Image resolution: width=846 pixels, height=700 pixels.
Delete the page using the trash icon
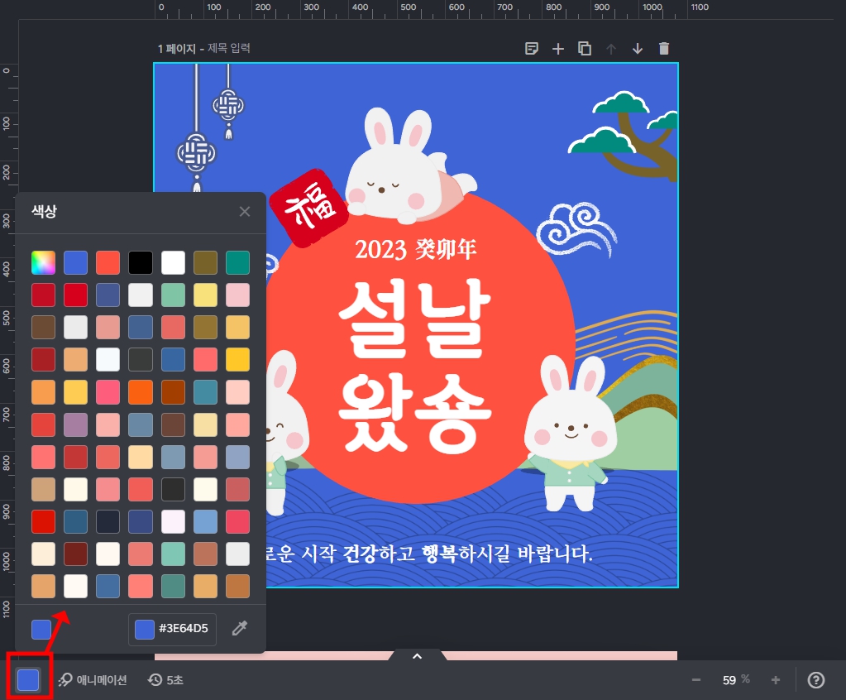pos(664,48)
